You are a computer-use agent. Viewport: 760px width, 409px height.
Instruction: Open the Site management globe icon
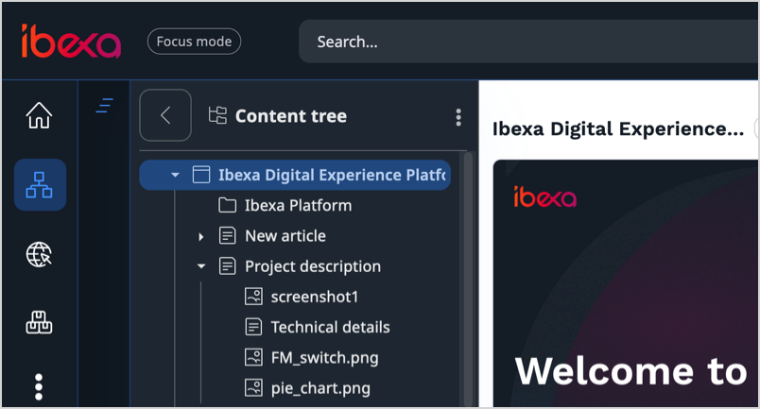point(39,254)
